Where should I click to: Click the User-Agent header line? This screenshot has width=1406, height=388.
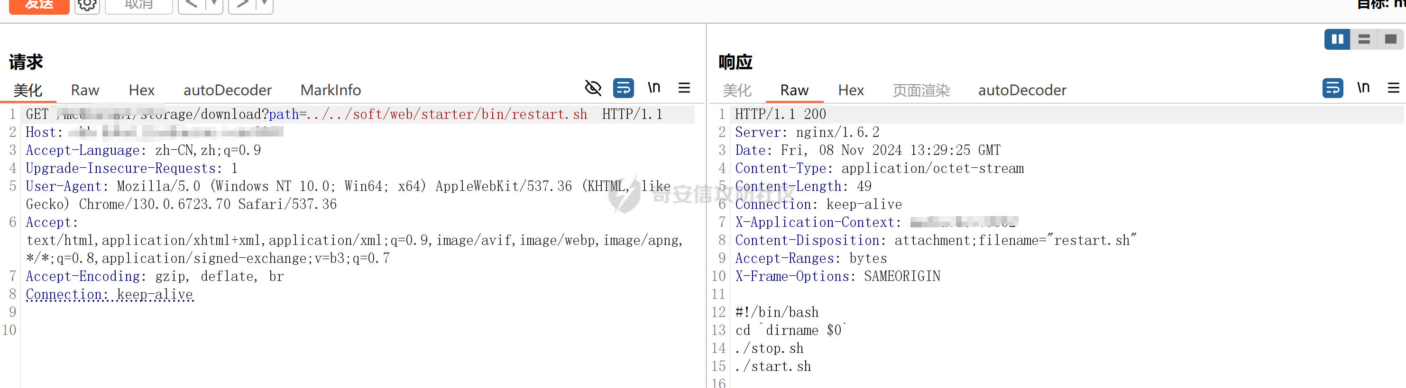tap(348, 195)
